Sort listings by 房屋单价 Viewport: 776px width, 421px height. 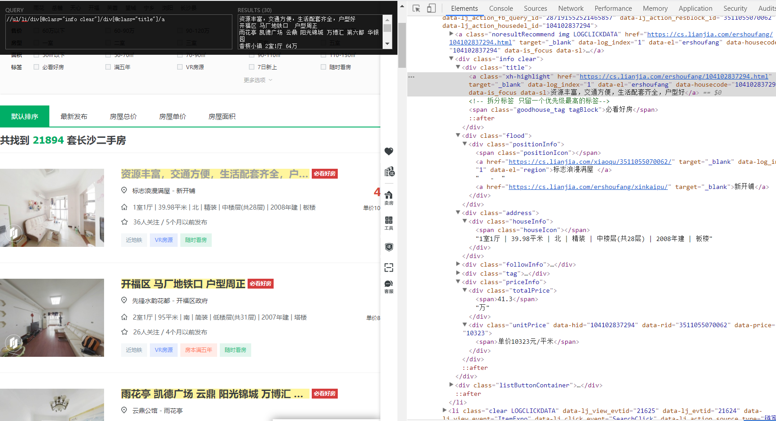coord(173,116)
